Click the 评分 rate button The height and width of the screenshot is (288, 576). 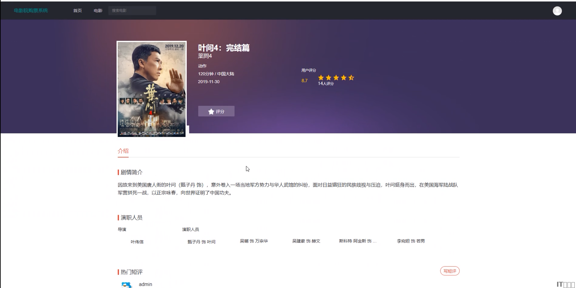coord(216,111)
